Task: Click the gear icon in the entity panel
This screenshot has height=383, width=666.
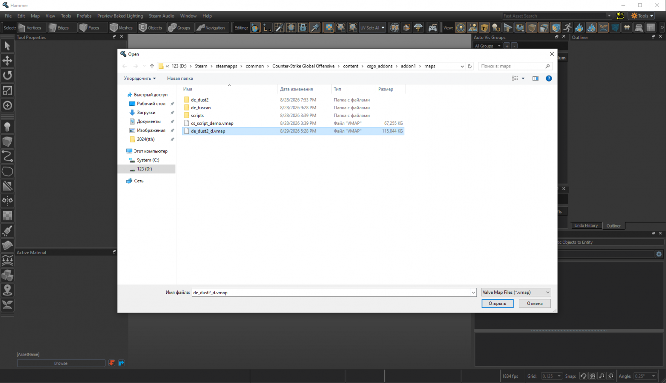Action: pyautogui.click(x=659, y=254)
